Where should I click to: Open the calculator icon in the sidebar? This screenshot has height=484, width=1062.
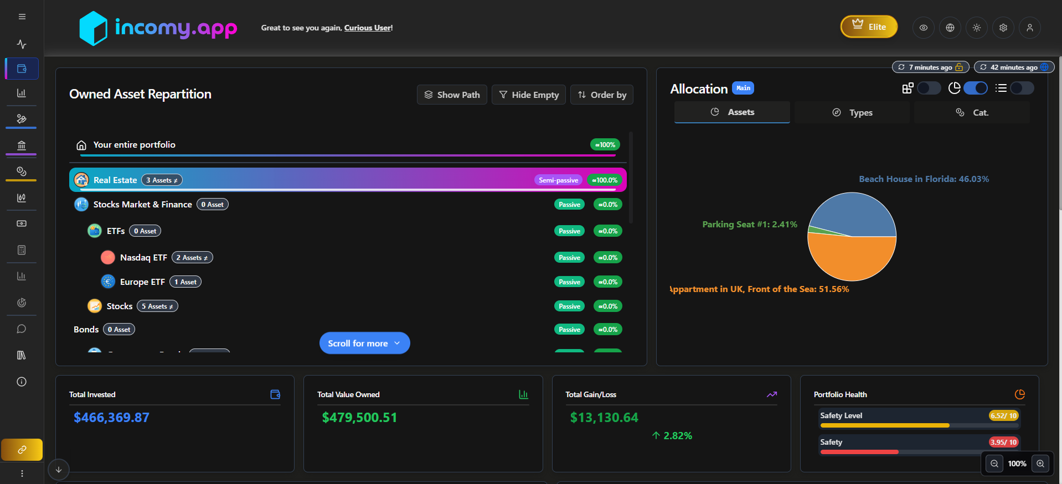click(x=22, y=250)
